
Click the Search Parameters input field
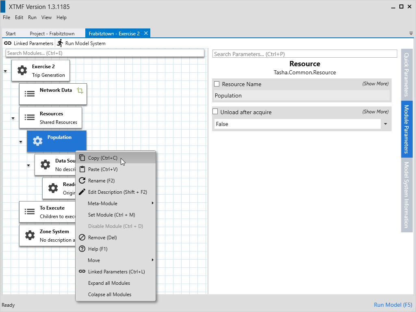[305, 54]
